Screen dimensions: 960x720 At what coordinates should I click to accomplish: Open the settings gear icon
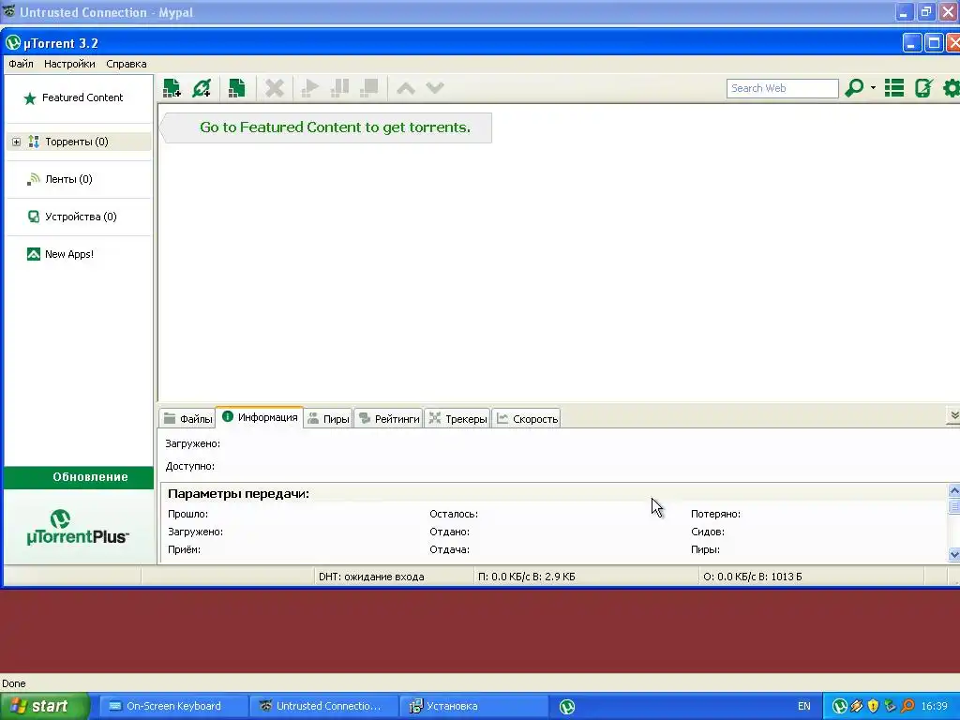point(952,88)
